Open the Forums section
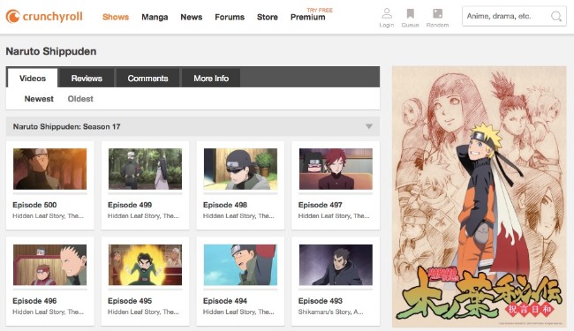Image resolution: width=574 pixels, height=331 pixels. click(230, 17)
